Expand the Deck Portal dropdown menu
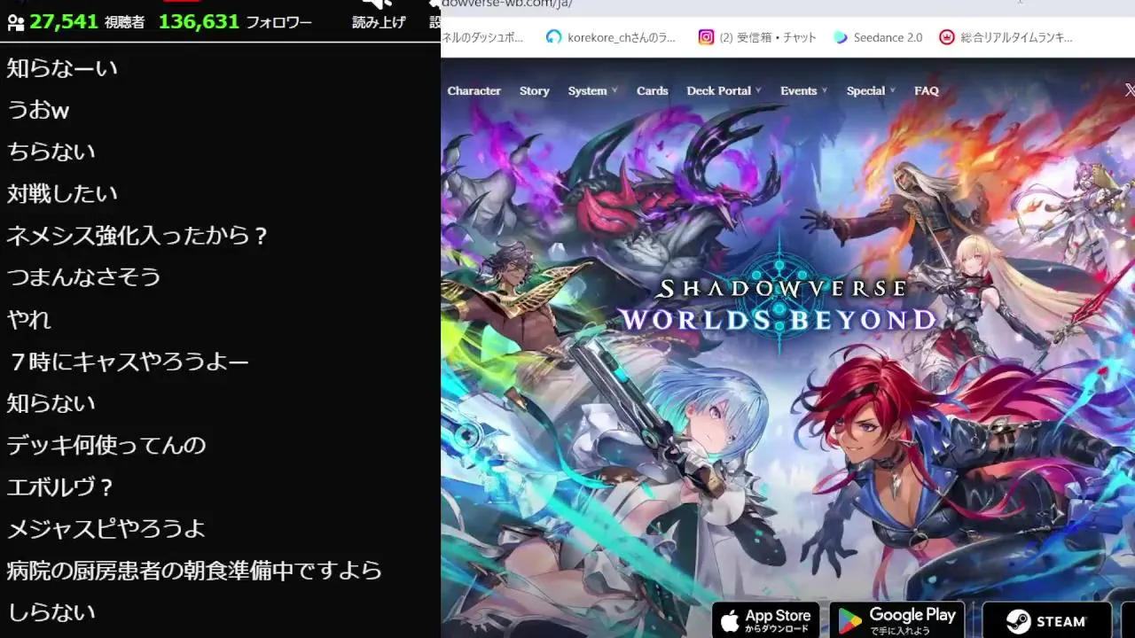The width and height of the screenshot is (1135, 638). tap(724, 90)
